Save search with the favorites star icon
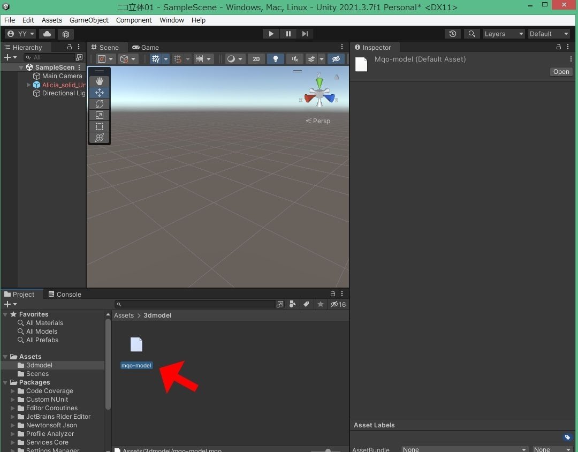 [321, 304]
